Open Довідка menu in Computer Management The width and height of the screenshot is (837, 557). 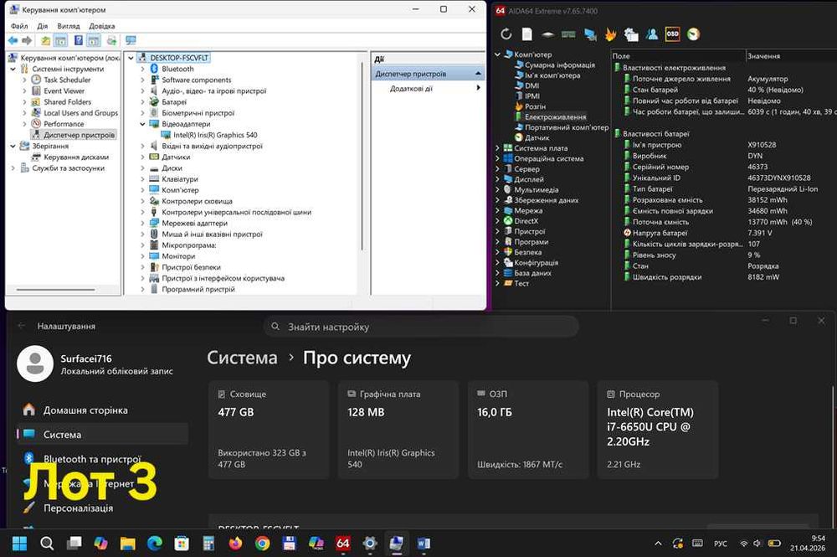coord(102,26)
